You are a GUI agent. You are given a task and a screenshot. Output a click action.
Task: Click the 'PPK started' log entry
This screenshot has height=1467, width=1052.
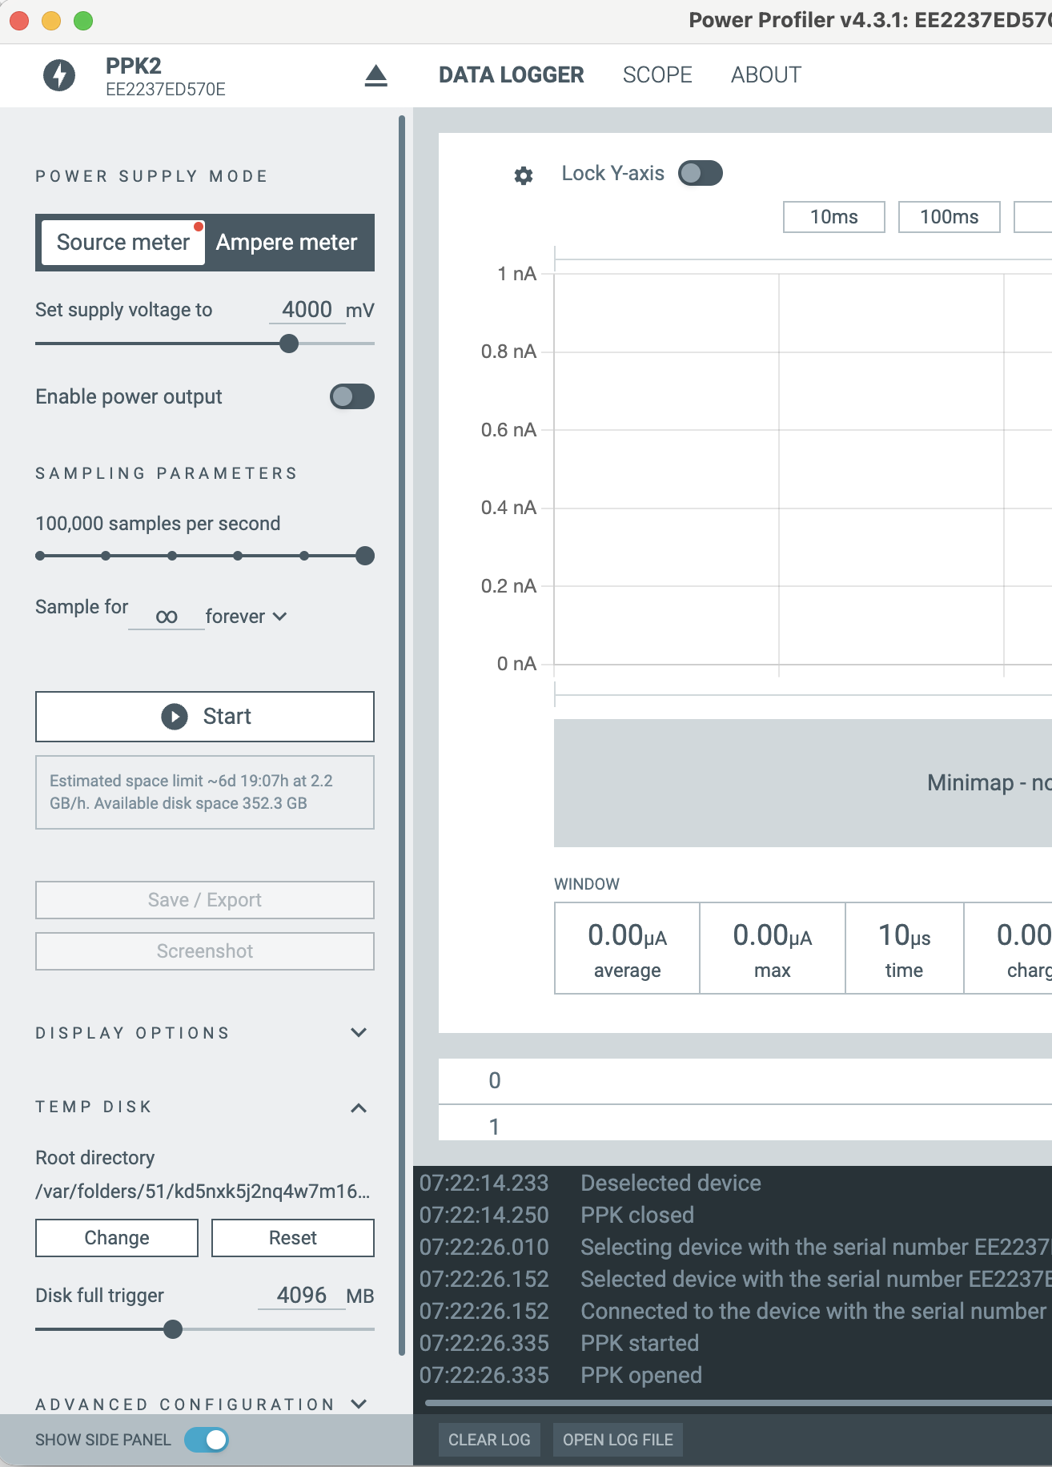click(x=640, y=1343)
